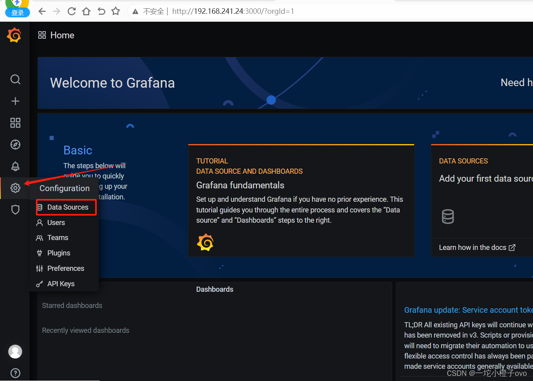Click the Grafana logo in the sidebar

point(14,35)
